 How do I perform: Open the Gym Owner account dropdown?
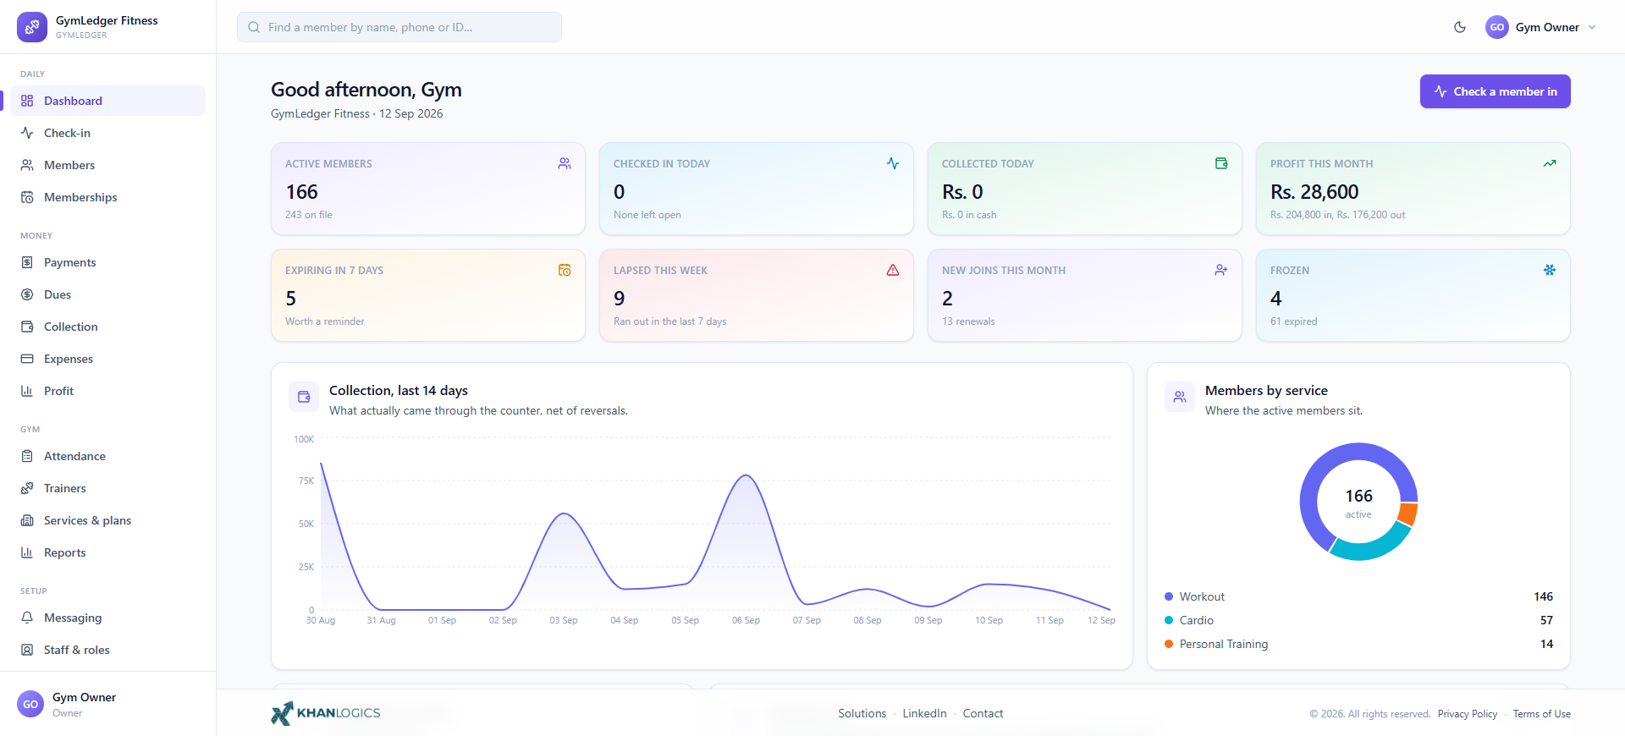click(1541, 27)
